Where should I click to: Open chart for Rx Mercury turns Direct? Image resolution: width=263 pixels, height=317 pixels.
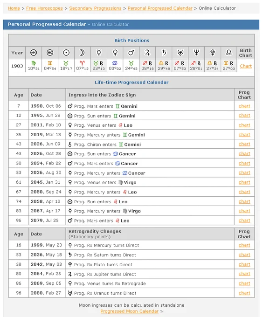pyautogui.click(x=244, y=245)
